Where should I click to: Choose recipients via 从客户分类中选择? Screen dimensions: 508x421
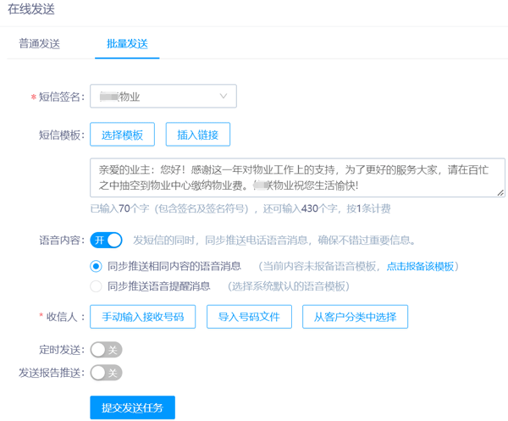(355, 317)
